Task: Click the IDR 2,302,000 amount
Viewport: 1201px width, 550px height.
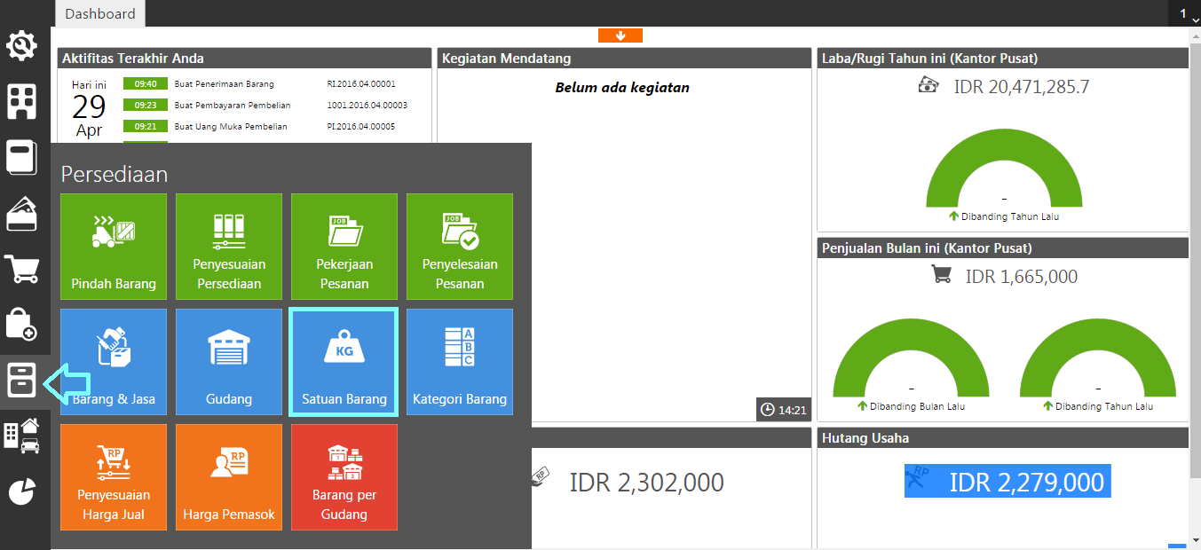Action: click(x=646, y=483)
